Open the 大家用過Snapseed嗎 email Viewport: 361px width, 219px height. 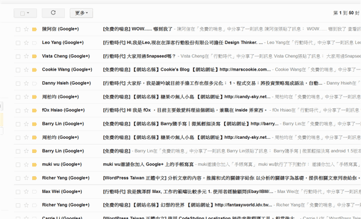click(x=139, y=56)
